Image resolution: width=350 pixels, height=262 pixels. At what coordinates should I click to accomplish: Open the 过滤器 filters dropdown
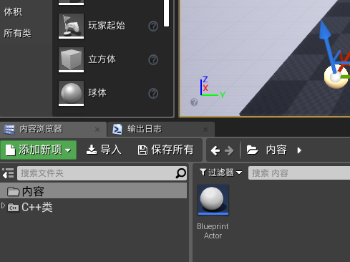click(x=220, y=173)
